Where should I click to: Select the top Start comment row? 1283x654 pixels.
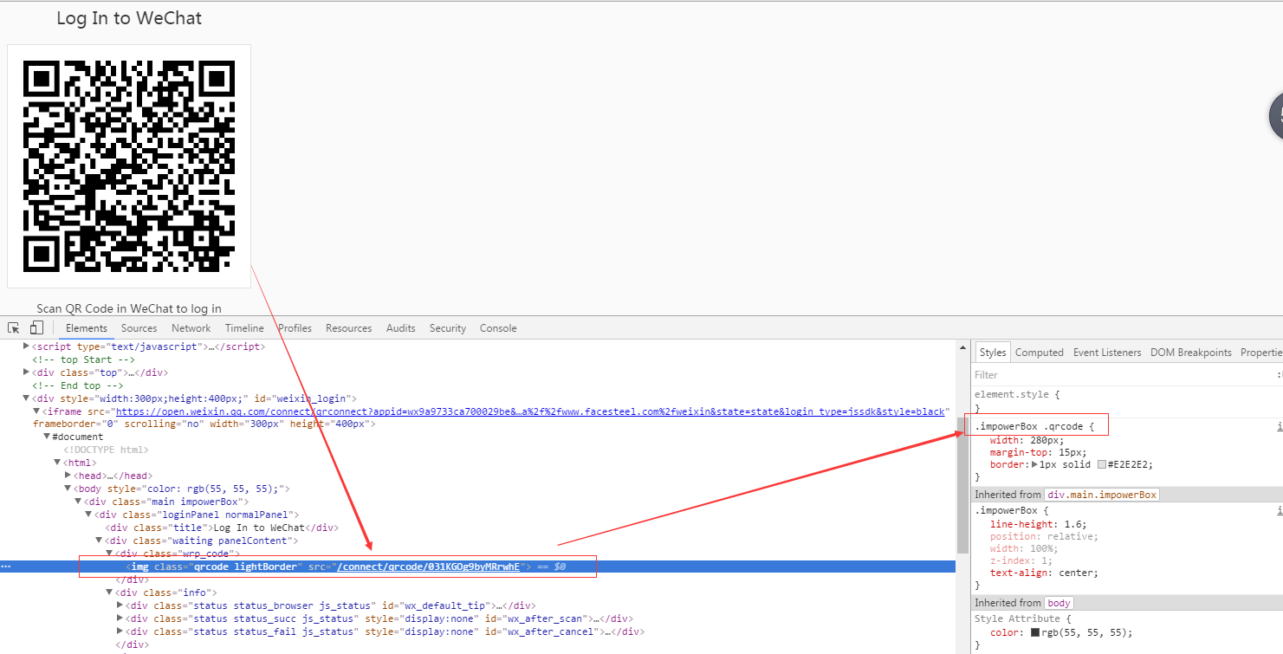coord(83,359)
